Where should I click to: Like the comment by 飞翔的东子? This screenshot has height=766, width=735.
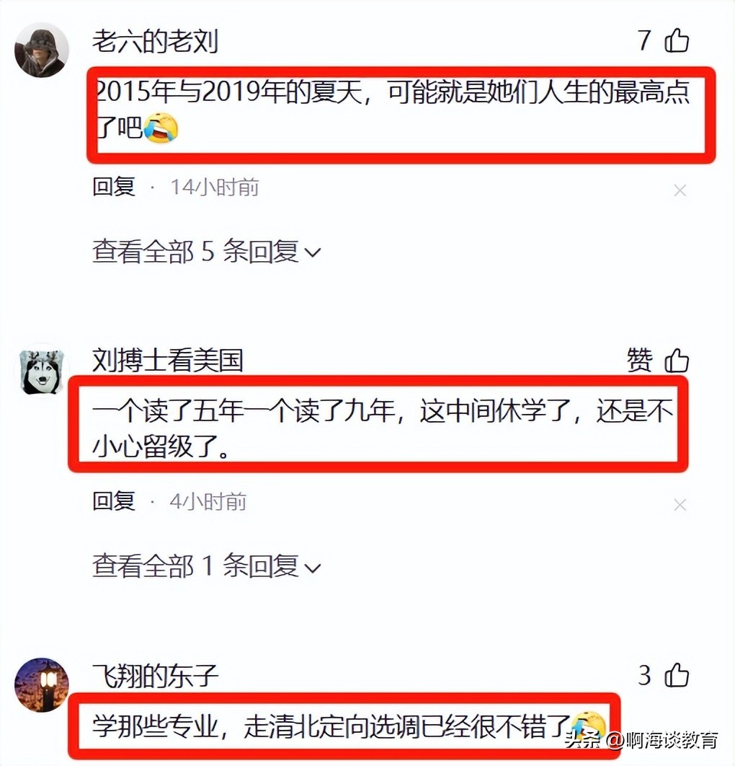point(677,676)
